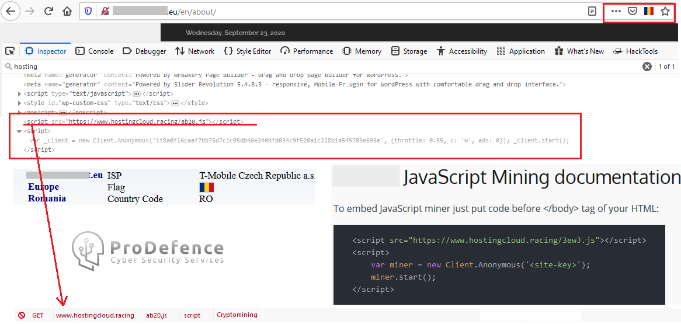Open the Debugger tab
Image resolution: width=681 pixels, height=324 pixels.
click(x=144, y=51)
